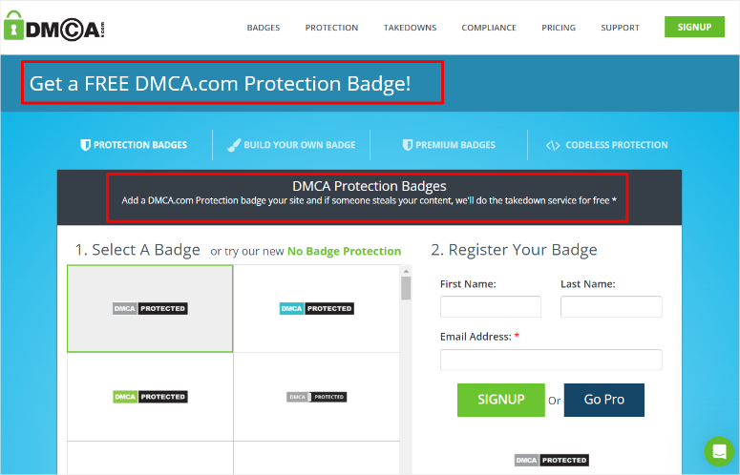Click the shield icon beside Protection Badges

coord(85,145)
